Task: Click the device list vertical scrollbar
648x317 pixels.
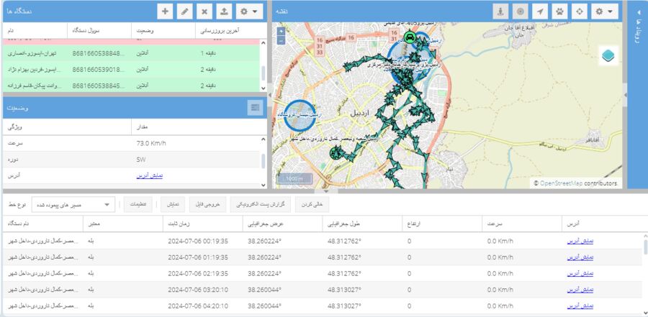Action: click(x=263, y=72)
